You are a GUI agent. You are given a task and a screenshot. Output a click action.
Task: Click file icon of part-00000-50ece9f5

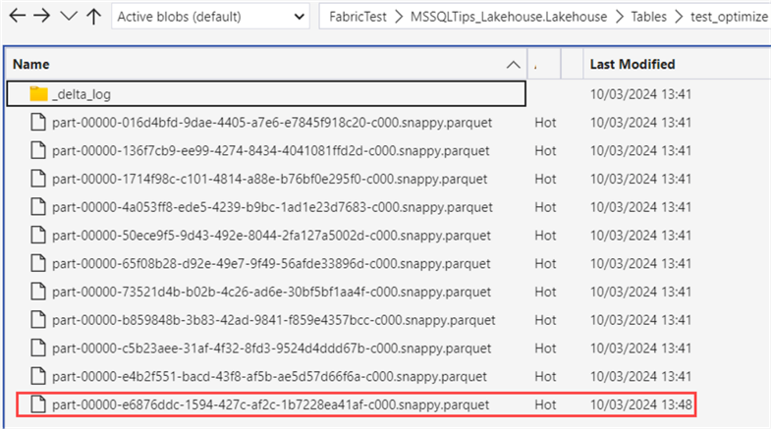(x=38, y=235)
